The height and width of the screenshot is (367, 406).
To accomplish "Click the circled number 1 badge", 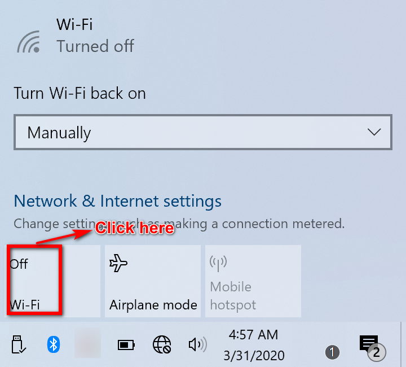I will 332,352.
